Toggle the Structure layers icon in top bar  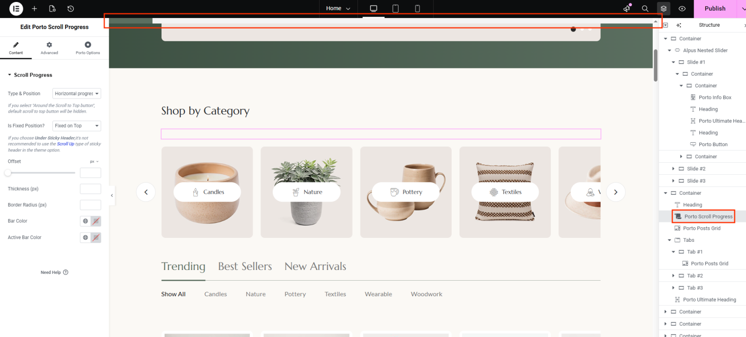tap(663, 9)
